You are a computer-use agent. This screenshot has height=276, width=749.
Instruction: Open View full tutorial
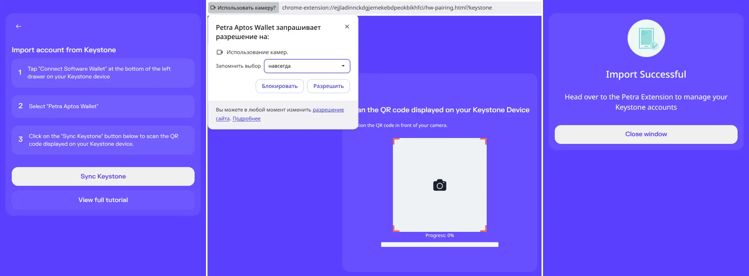tap(103, 200)
